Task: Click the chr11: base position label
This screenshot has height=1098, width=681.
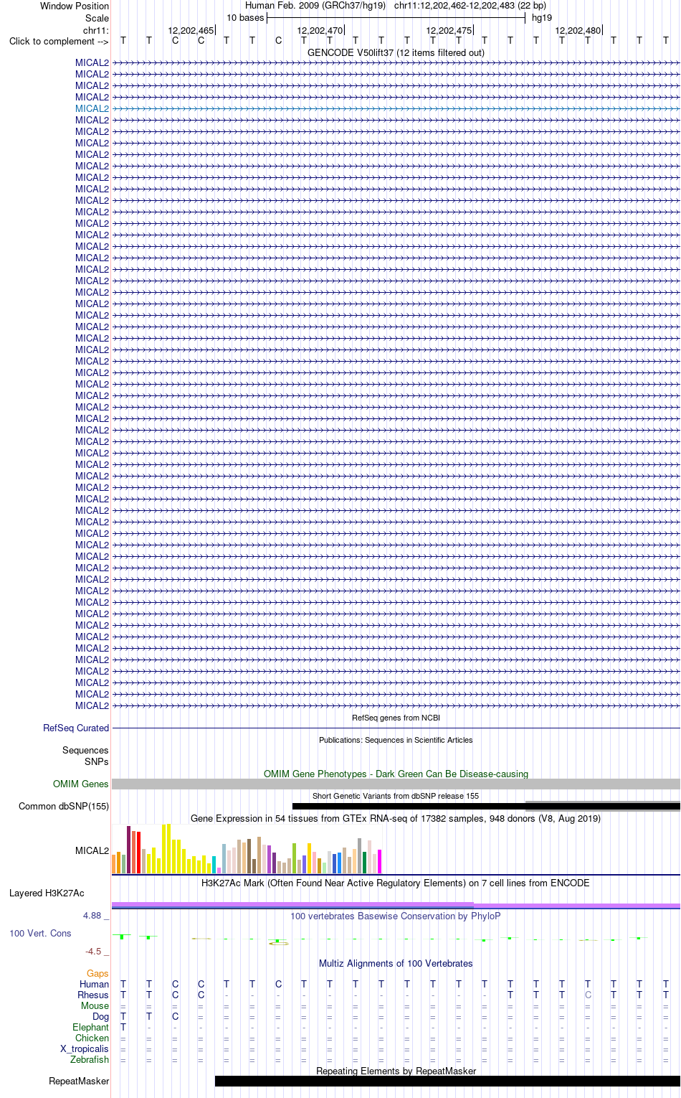Action: (x=96, y=30)
